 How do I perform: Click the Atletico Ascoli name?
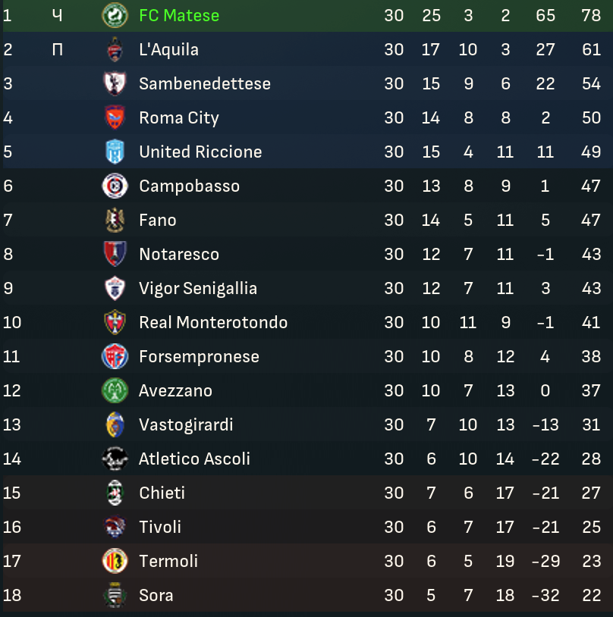(x=194, y=459)
